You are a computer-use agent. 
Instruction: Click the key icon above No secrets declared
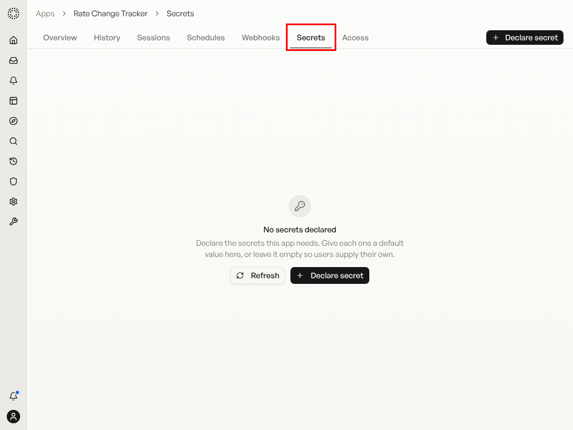point(300,206)
